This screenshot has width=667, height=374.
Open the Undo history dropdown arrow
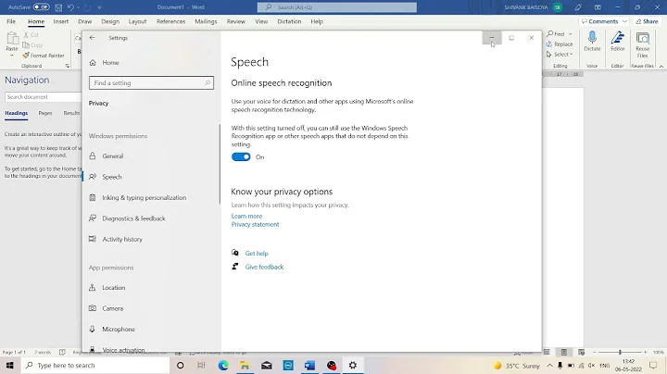(x=78, y=7)
